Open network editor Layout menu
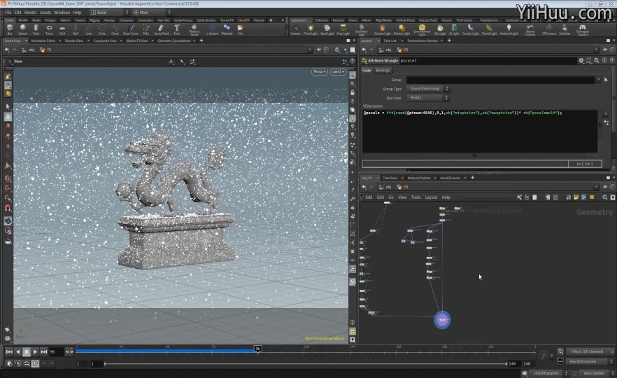 pos(431,197)
